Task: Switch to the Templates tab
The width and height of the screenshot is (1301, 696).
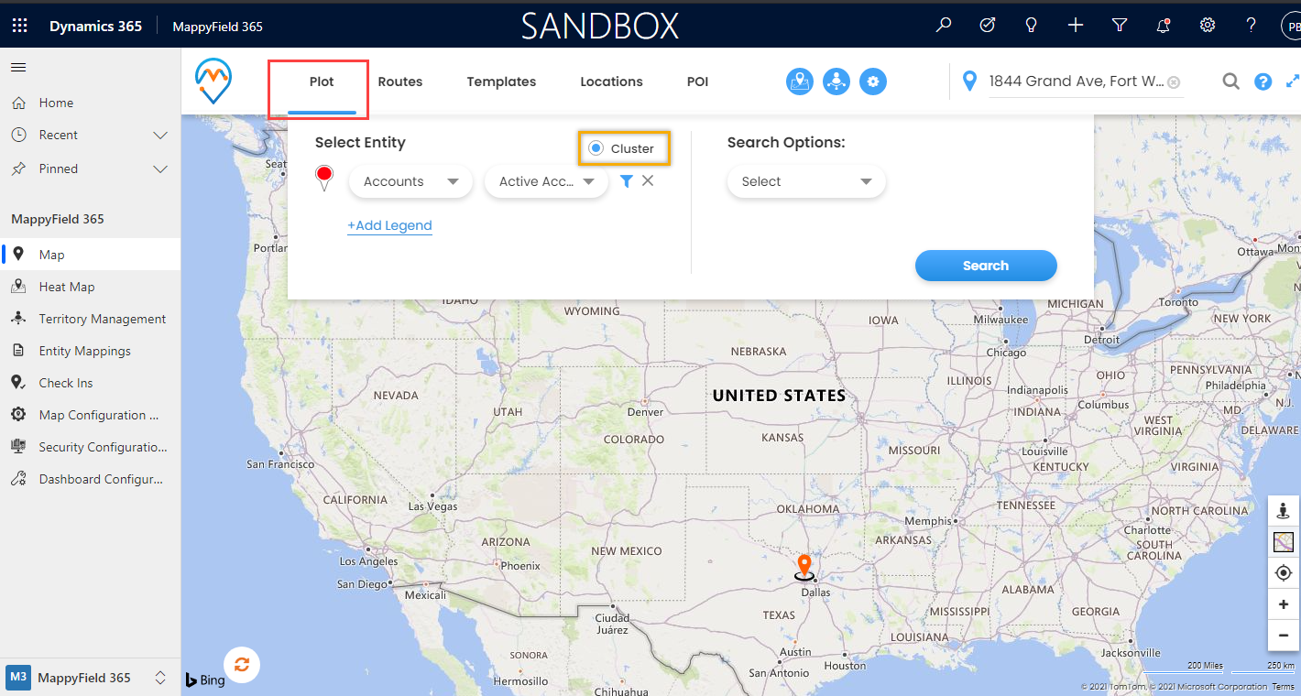Action: pyautogui.click(x=501, y=82)
